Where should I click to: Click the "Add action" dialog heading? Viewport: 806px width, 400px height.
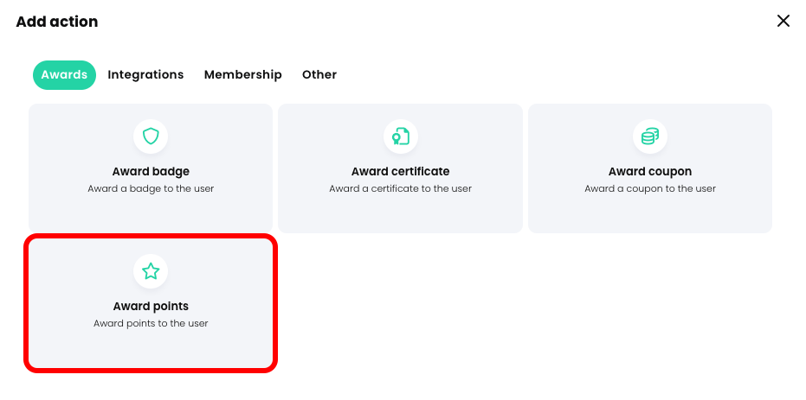[x=57, y=22]
